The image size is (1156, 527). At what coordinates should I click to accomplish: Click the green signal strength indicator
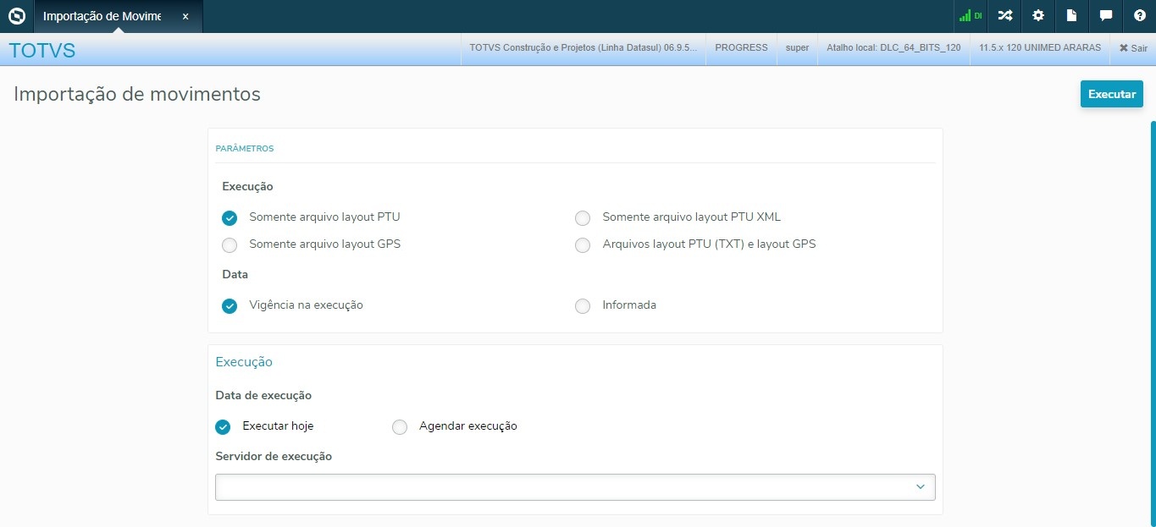coord(970,16)
